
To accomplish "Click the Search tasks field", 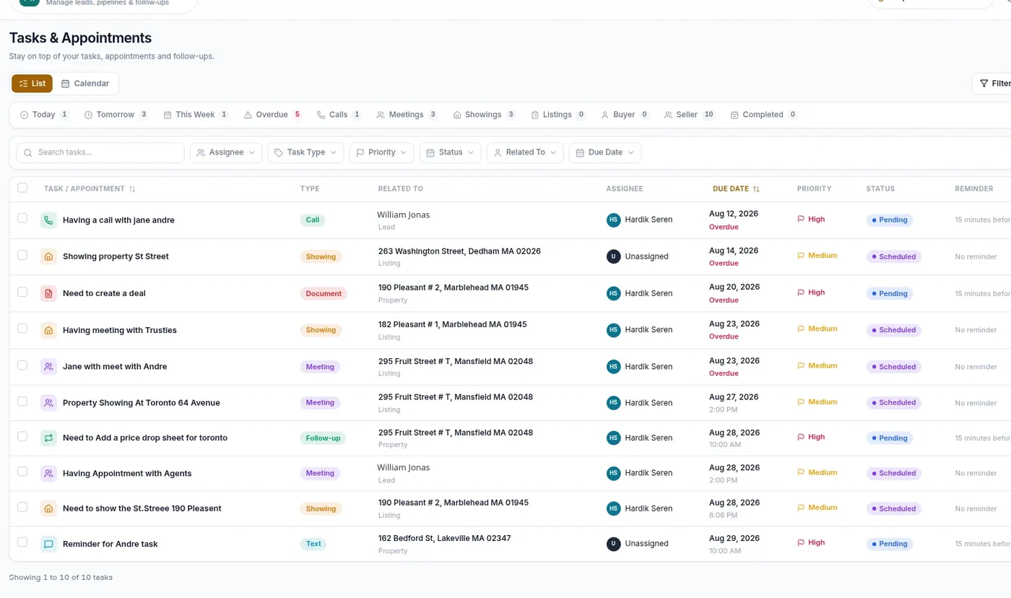I will coord(100,152).
